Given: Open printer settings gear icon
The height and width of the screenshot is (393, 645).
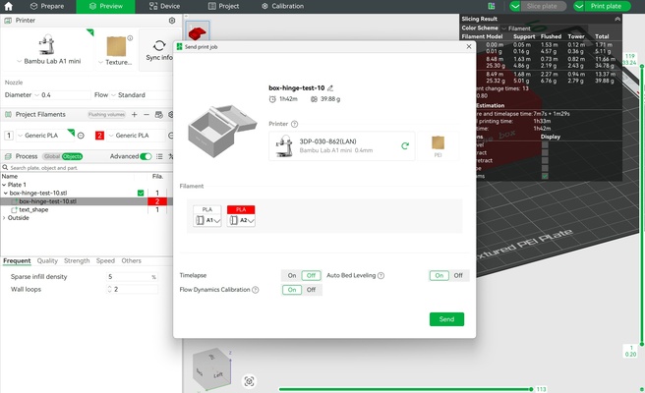Looking at the screenshot, I should 172,21.
